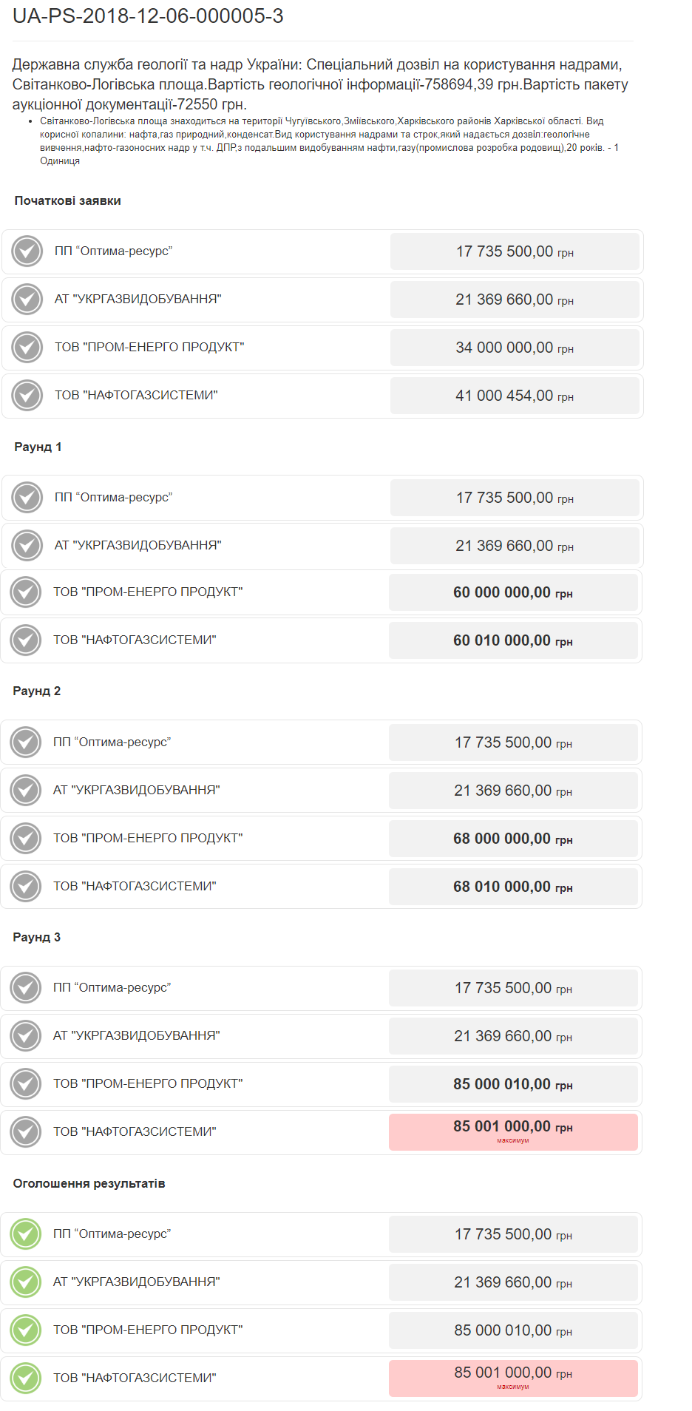
Task: Select highlighted 85 001 000,00 bid in results section
Action: [513, 1378]
